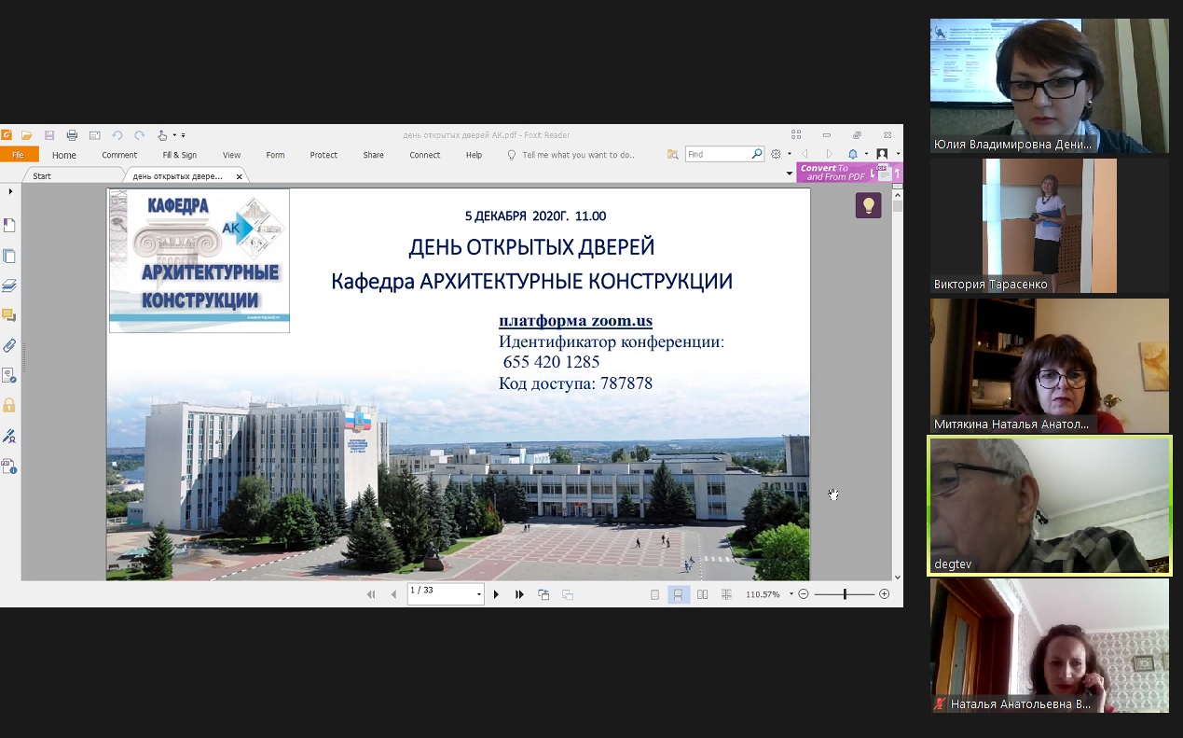Select the Hand touch mode icon

coord(162,135)
